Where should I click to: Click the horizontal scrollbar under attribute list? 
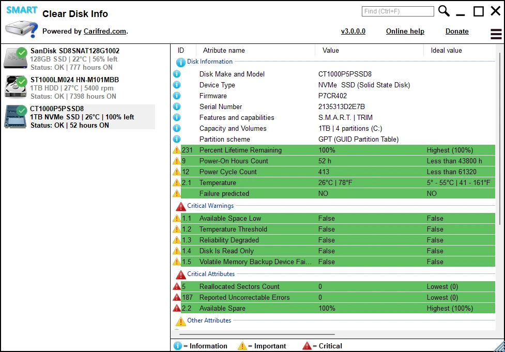pyautogui.click(x=257, y=334)
